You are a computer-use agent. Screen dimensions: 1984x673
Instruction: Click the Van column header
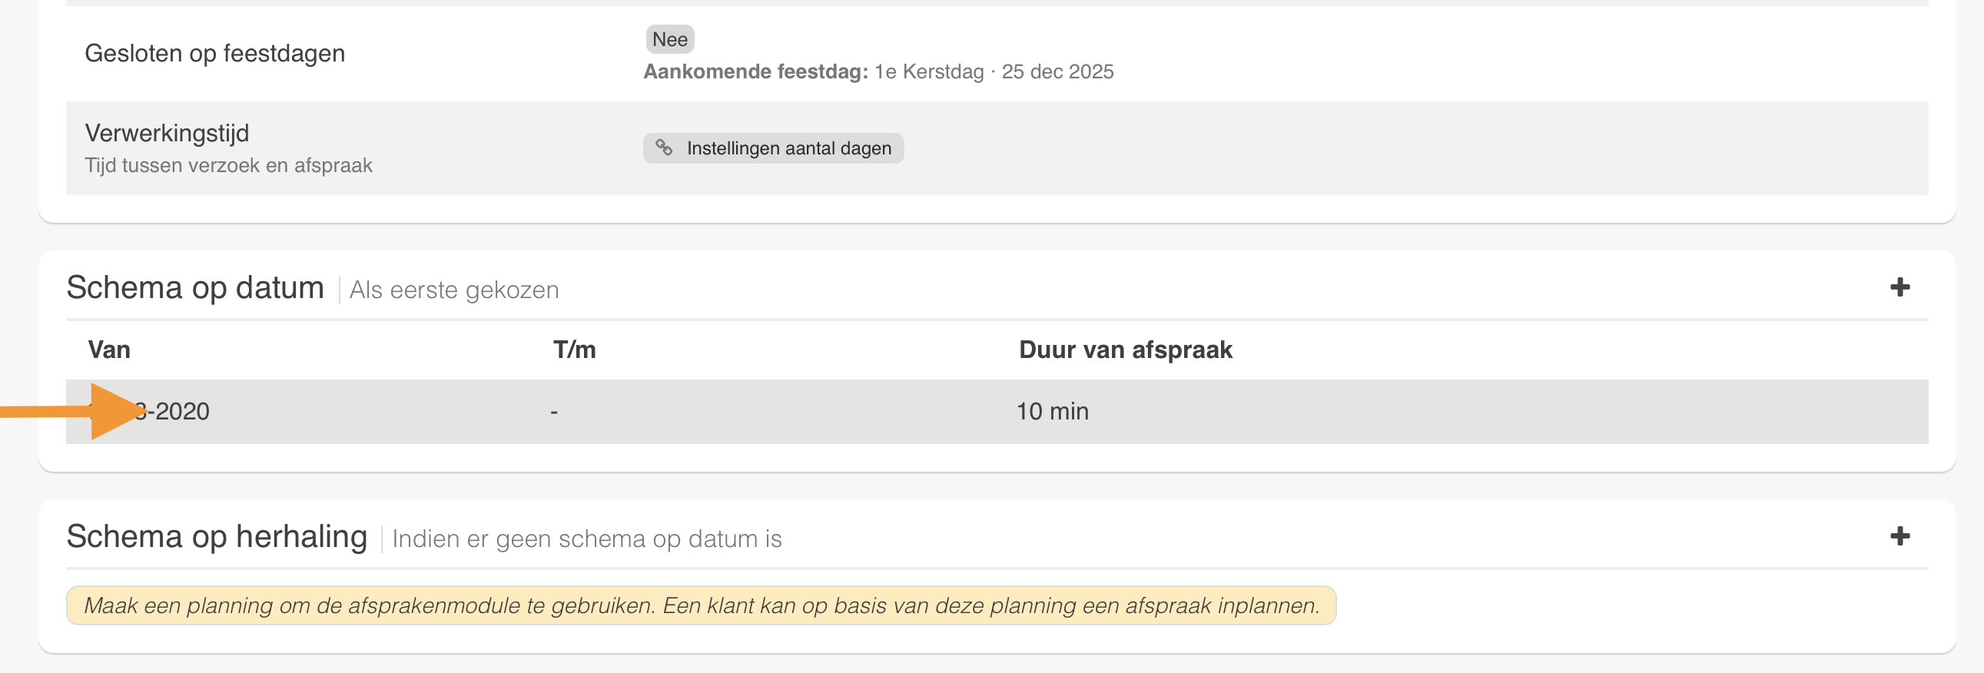(109, 350)
